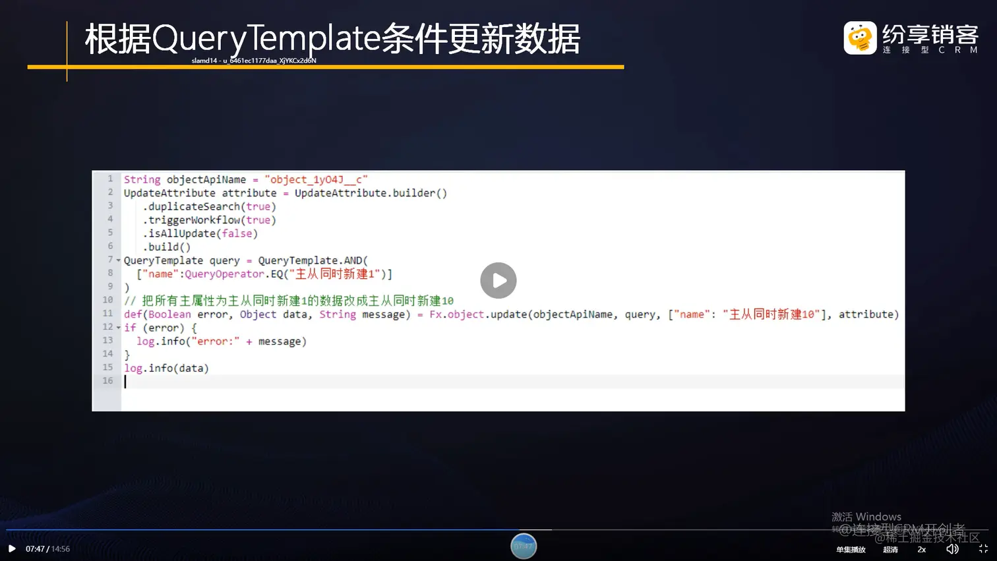Click the 07:47 / 14:56 time display
Image resolution: width=997 pixels, height=561 pixels.
tap(47, 548)
